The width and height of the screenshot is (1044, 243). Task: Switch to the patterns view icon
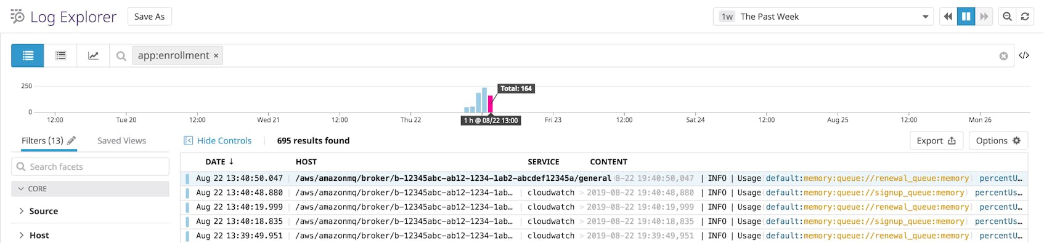60,55
